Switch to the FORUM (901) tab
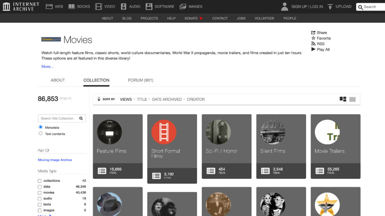This screenshot has height=216, width=385. click(x=140, y=80)
